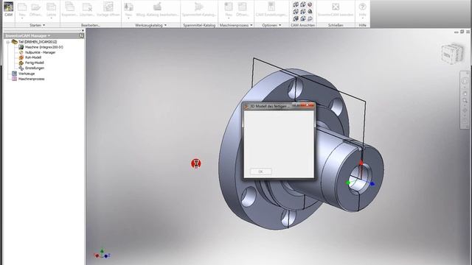Screen dimensions: 472x265
Task: Click the Einstellungen gears icon in tree
Action: [21, 68]
